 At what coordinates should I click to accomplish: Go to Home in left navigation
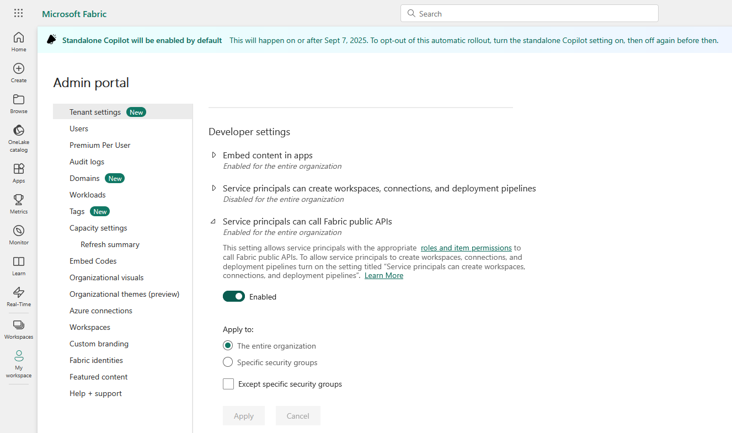pos(19,41)
